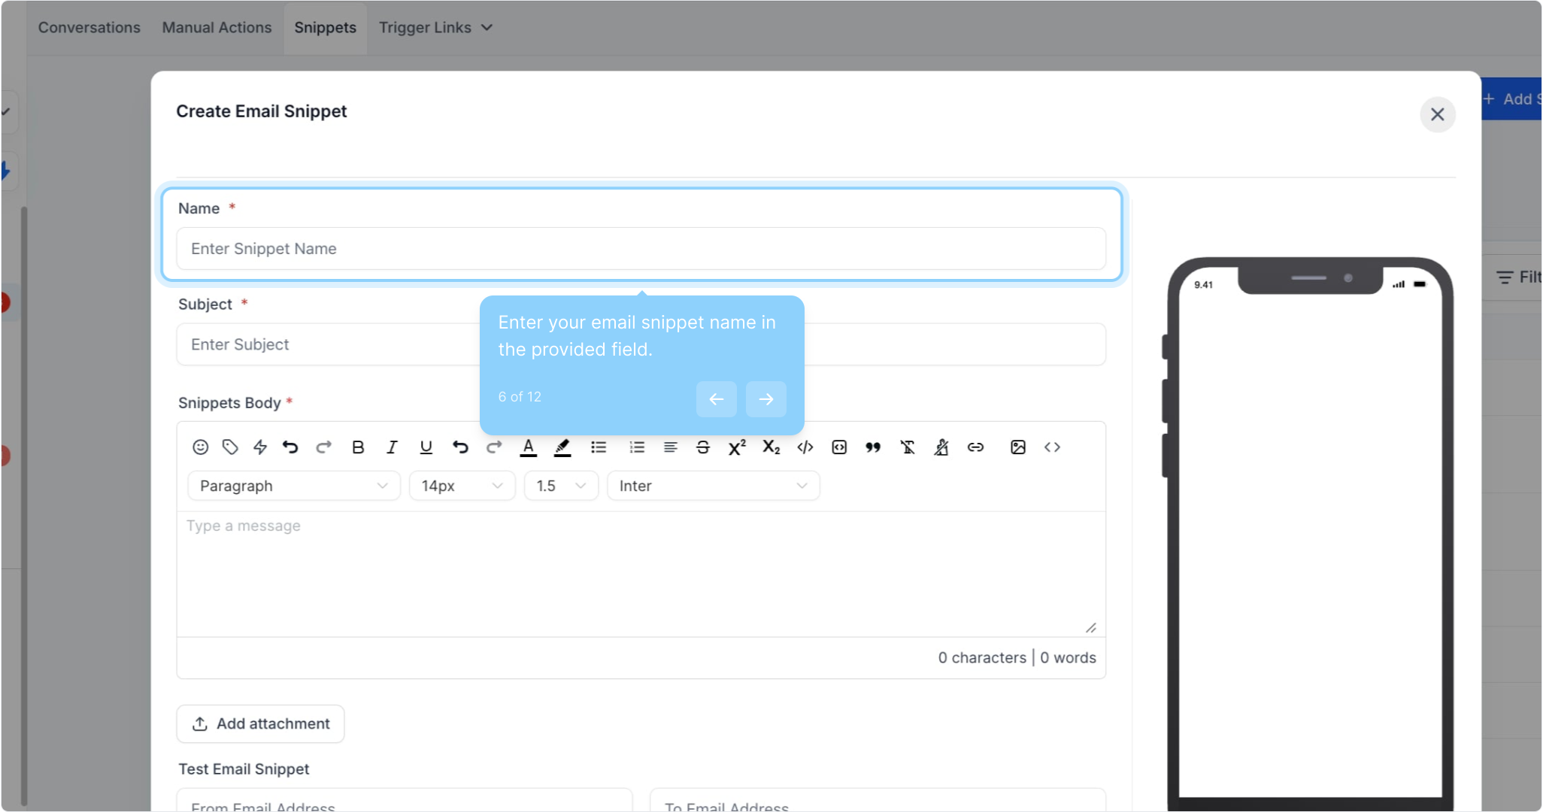Open bullet list formatting
The width and height of the screenshot is (1543, 812).
(x=599, y=447)
